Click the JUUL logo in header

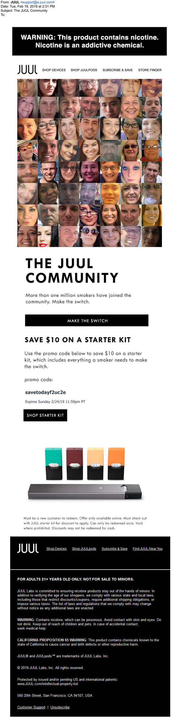[x=27, y=70]
